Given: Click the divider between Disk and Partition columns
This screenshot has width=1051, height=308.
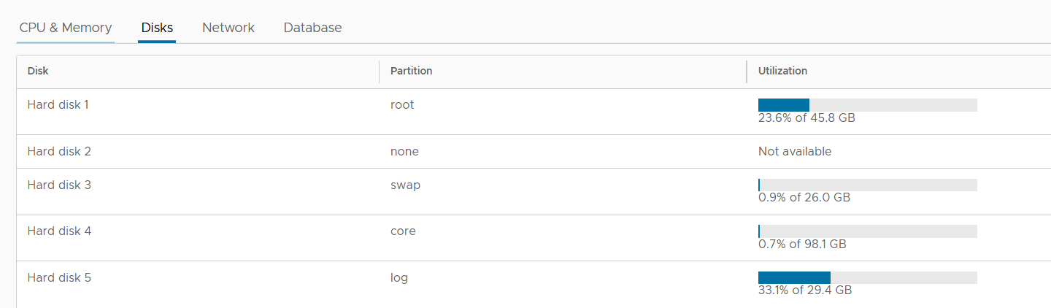Looking at the screenshot, I should coord(380,72).
